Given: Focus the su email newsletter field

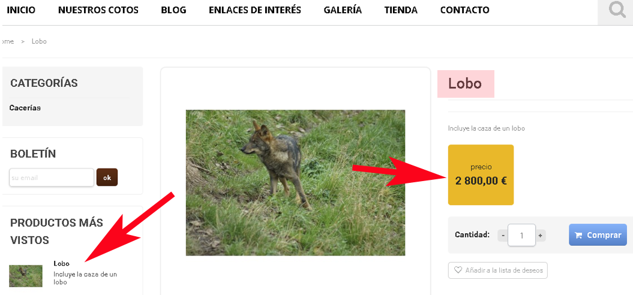Looking at the screenshot, I should 52,177.
